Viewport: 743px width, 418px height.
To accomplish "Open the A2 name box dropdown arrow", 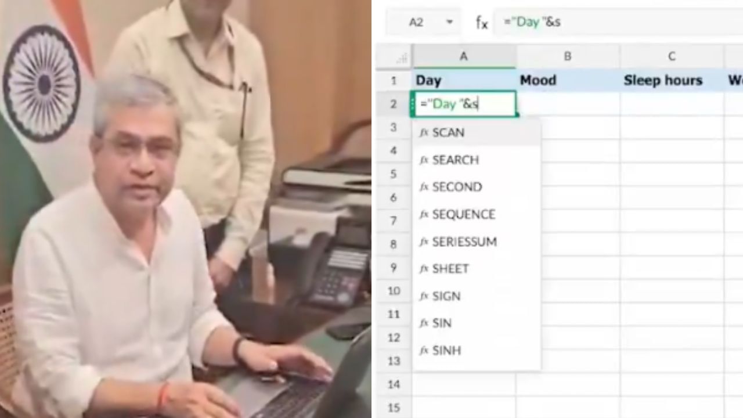I will click(x=449, y=23).
